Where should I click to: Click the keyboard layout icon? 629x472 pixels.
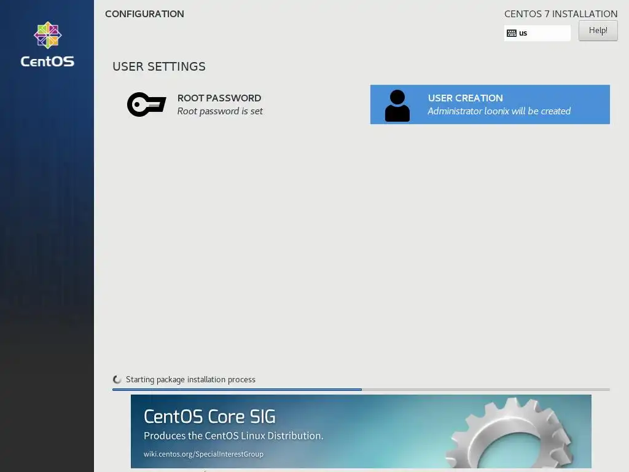tap(512, 33)
